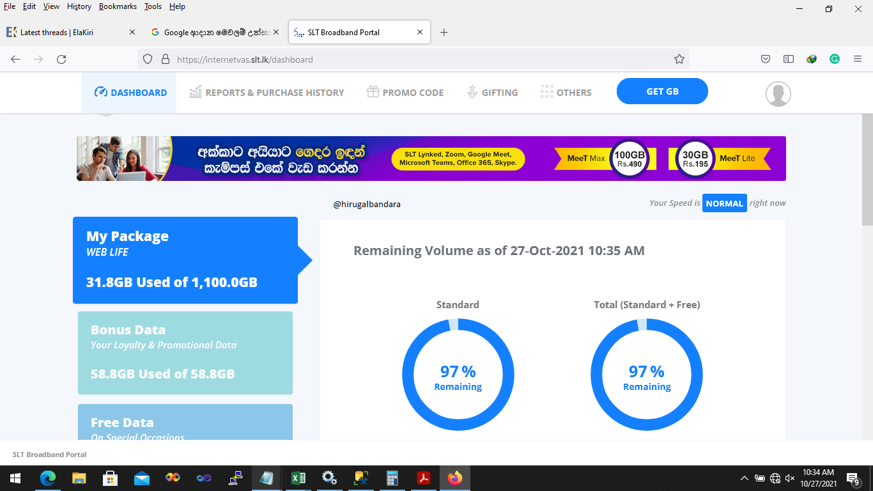873x491 pixels.
Task: Select the Bonus Data card
Action: tap(185, 353)
